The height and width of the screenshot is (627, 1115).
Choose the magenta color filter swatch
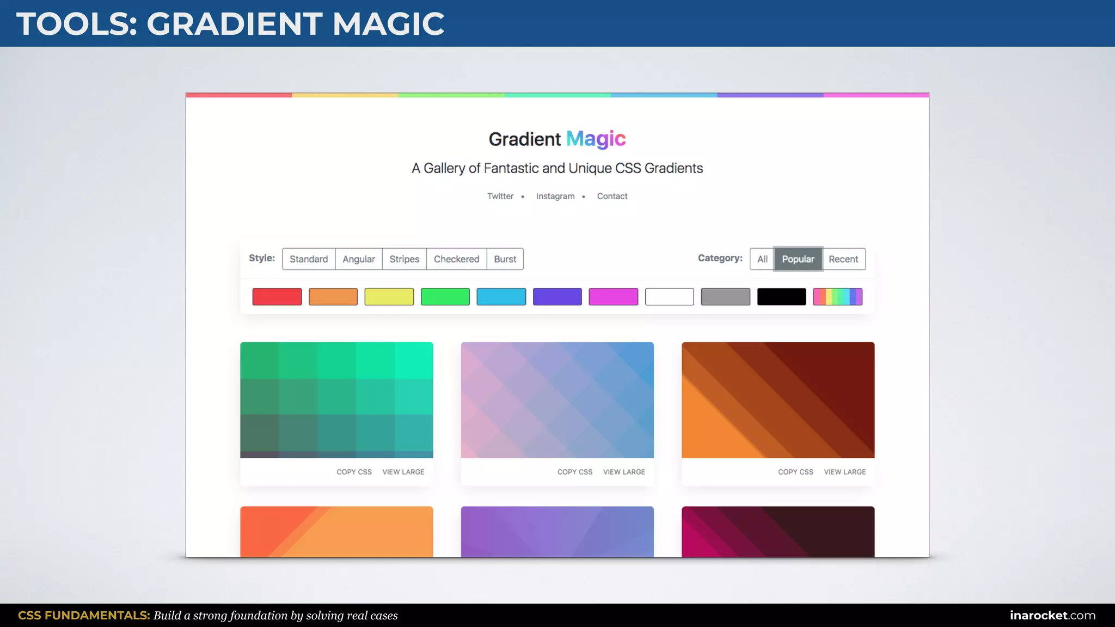(613, 297)
